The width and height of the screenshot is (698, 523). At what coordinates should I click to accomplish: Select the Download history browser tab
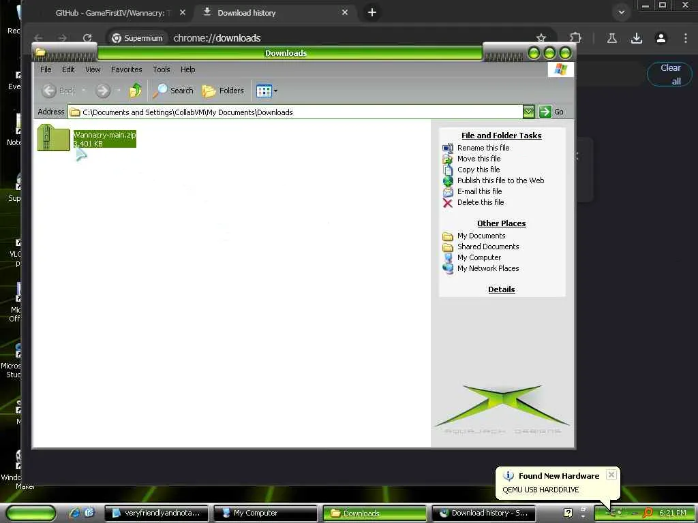(x=246, y=13)
